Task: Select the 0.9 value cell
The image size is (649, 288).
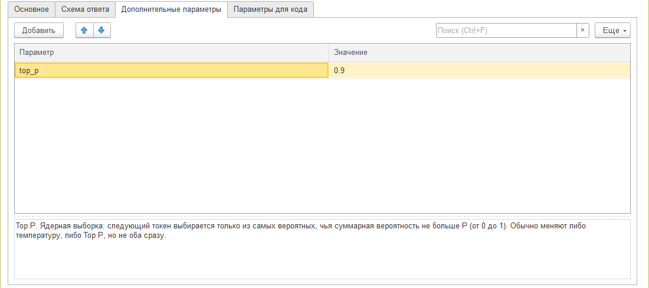Action: coord(479,70)
